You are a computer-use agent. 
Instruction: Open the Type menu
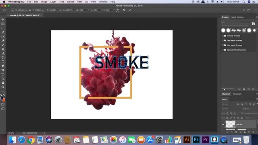62,2
